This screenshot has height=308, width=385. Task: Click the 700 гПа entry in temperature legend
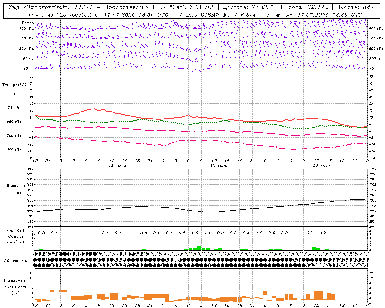point(14,136)
